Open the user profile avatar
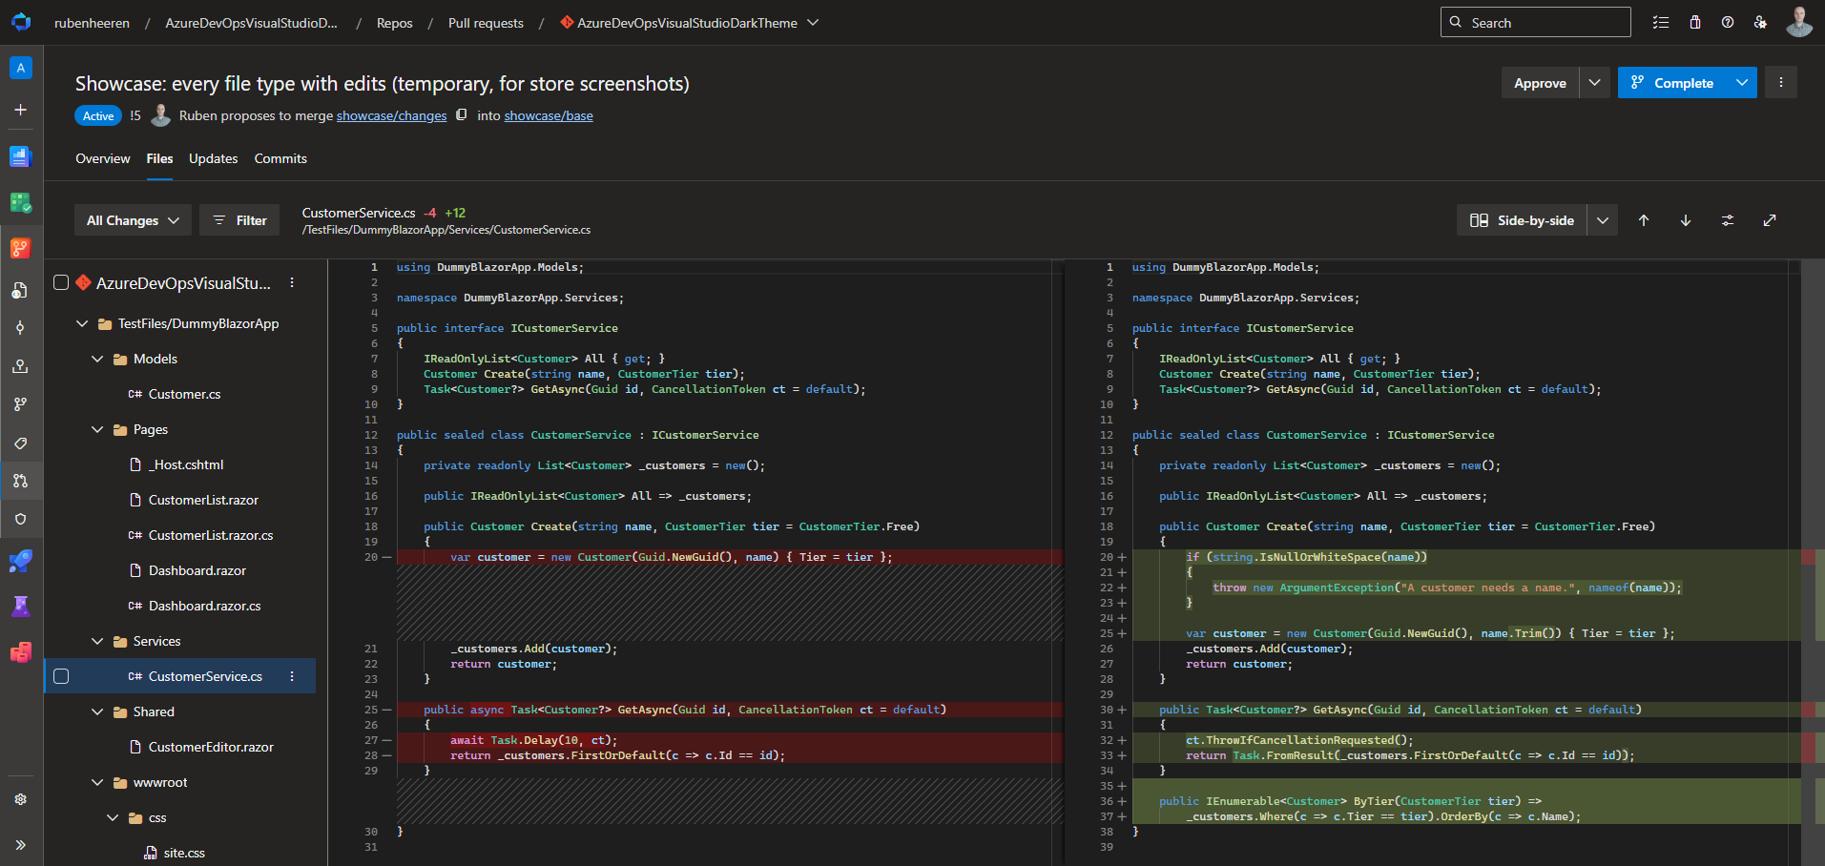 click(x=1799, y=22)
